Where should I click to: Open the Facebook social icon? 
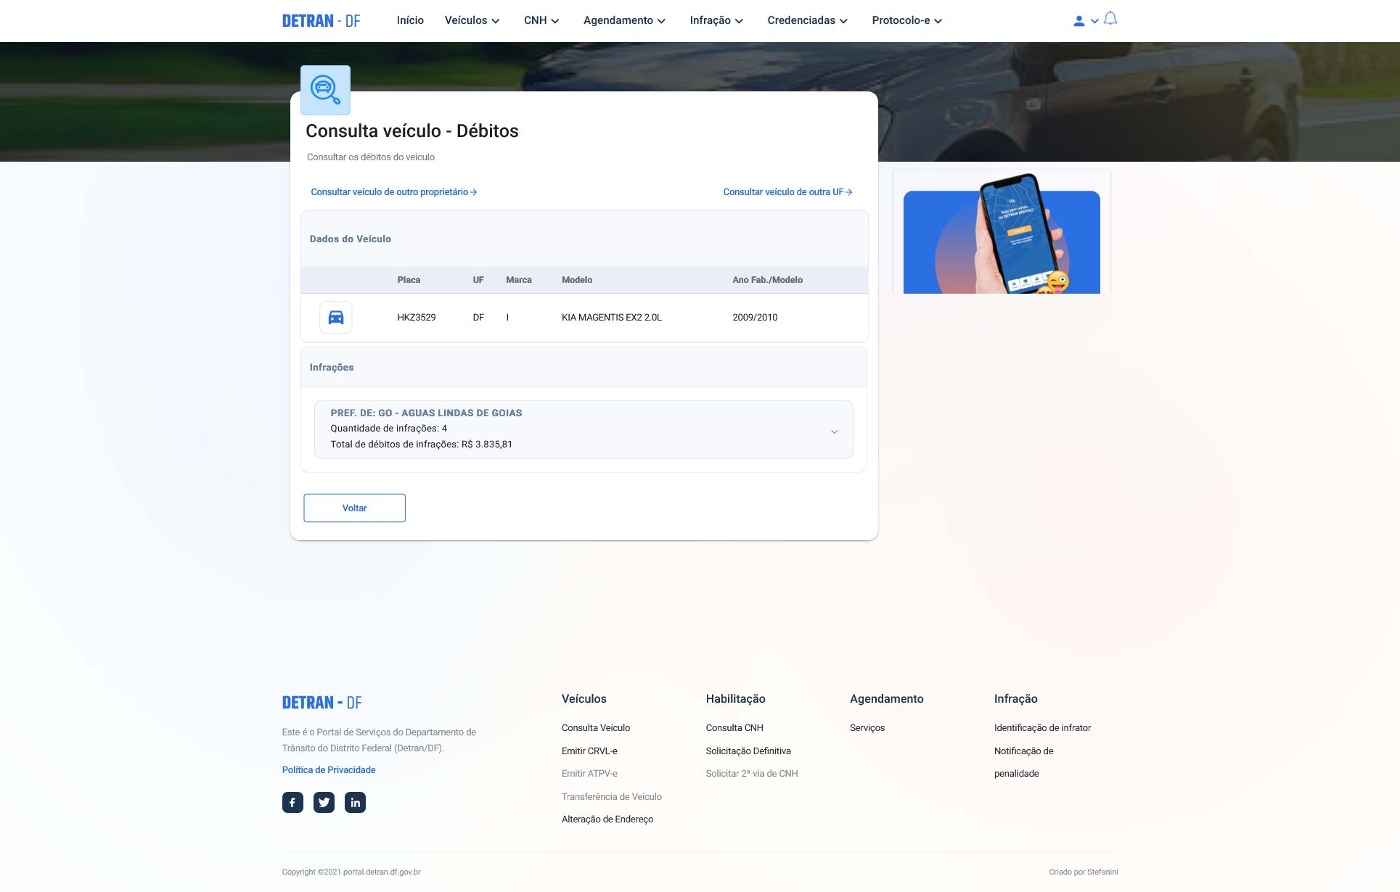[292, 802]
